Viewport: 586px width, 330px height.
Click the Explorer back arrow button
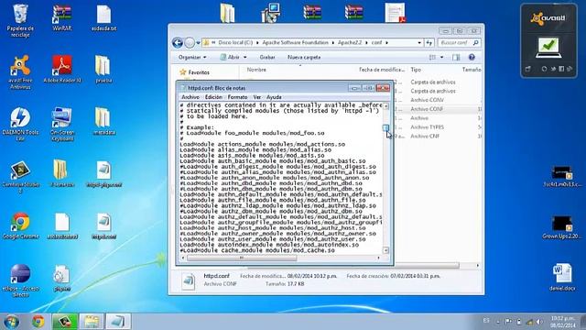pos(178,43)
